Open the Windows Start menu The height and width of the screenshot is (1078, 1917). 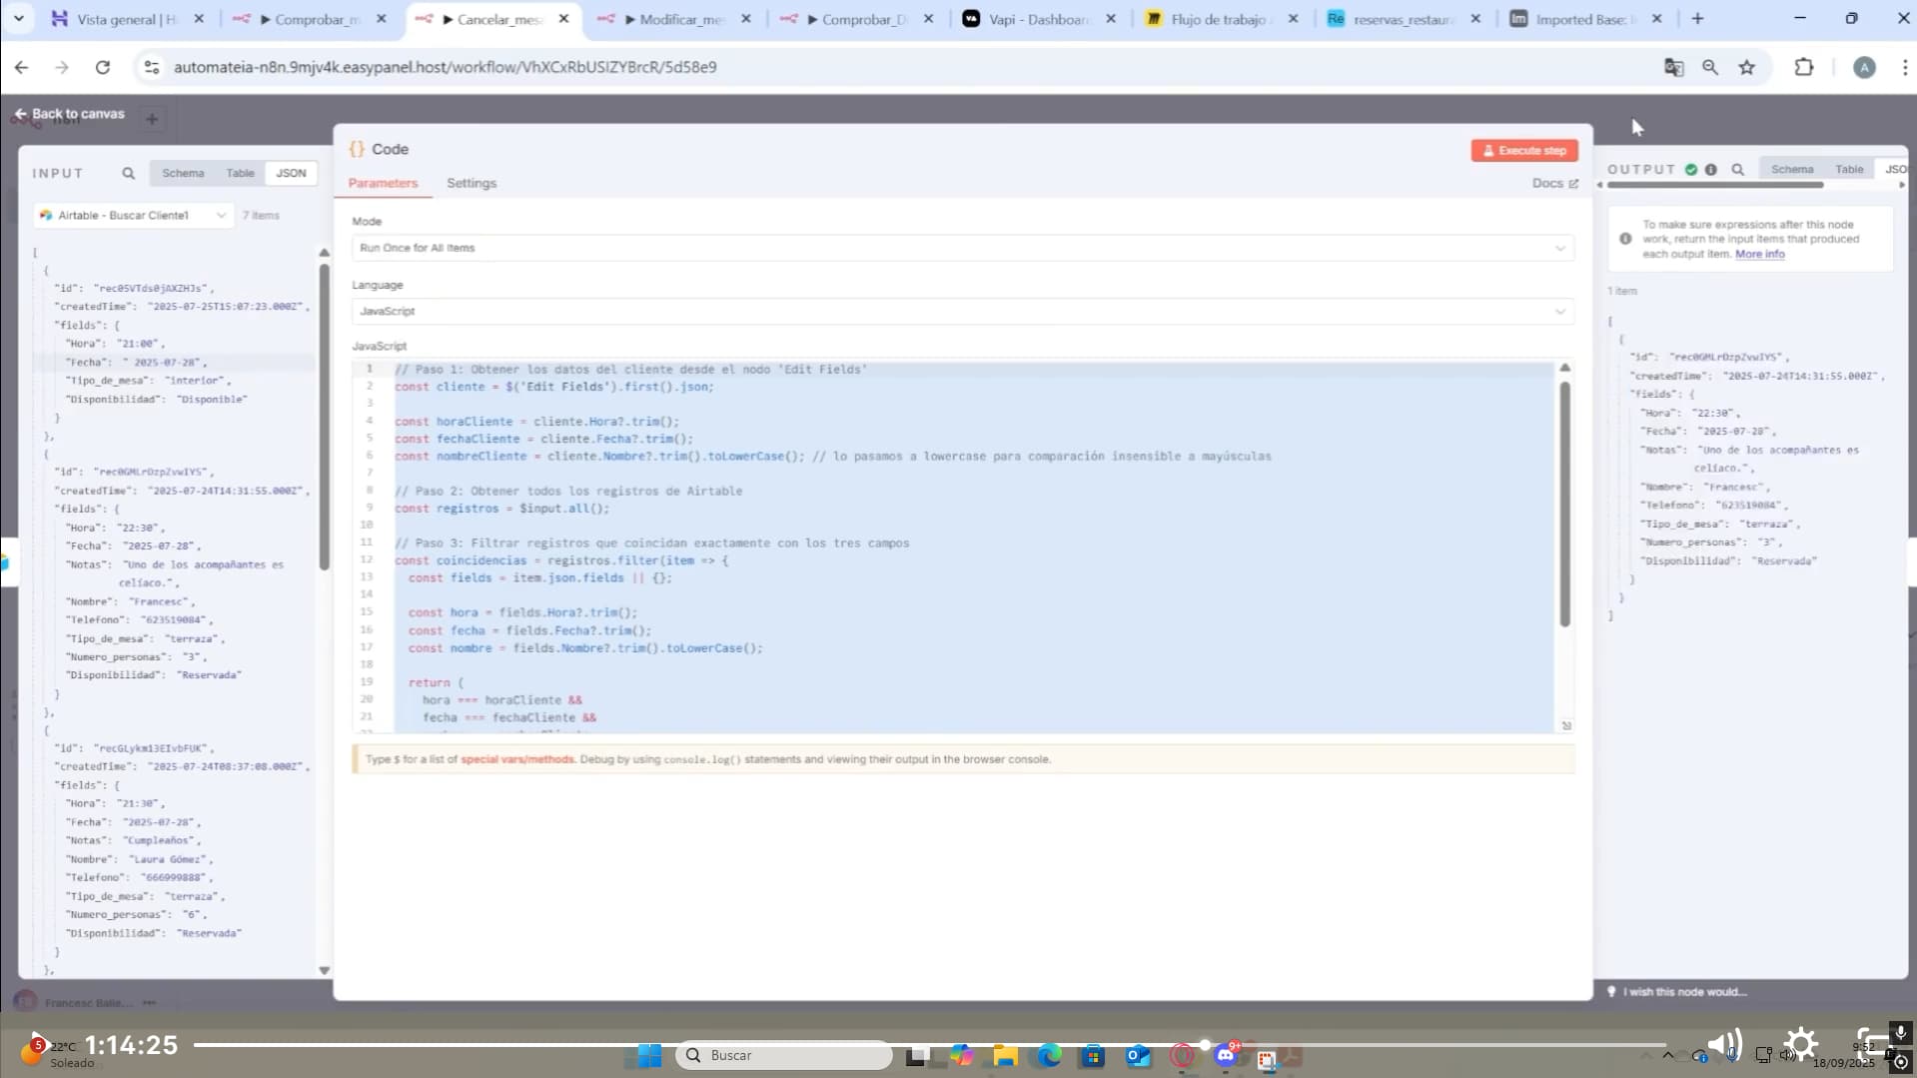point(649,1055)
